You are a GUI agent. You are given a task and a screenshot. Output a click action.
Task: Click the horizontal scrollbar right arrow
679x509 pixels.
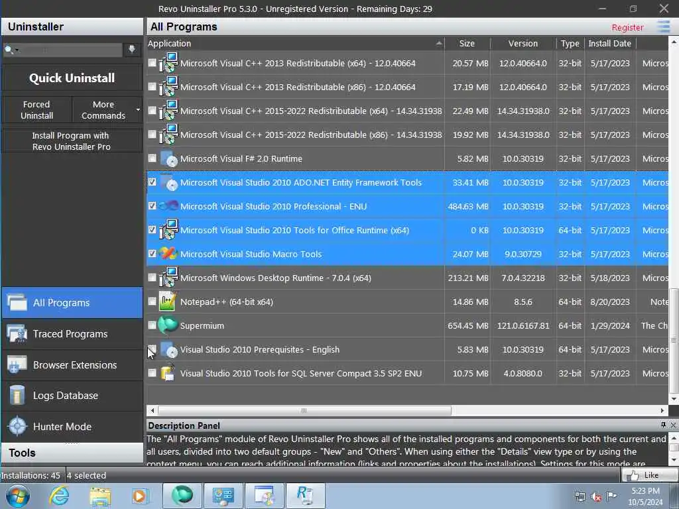(x=662, y=410)
